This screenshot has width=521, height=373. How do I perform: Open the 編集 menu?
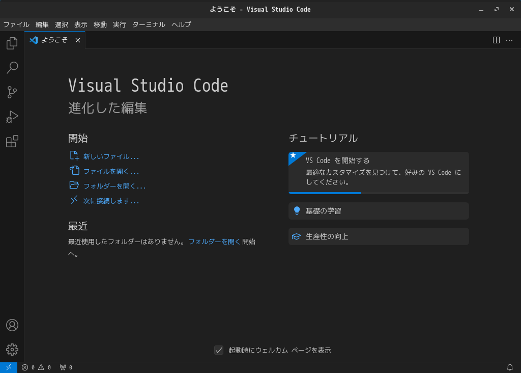tap(42, 24)
